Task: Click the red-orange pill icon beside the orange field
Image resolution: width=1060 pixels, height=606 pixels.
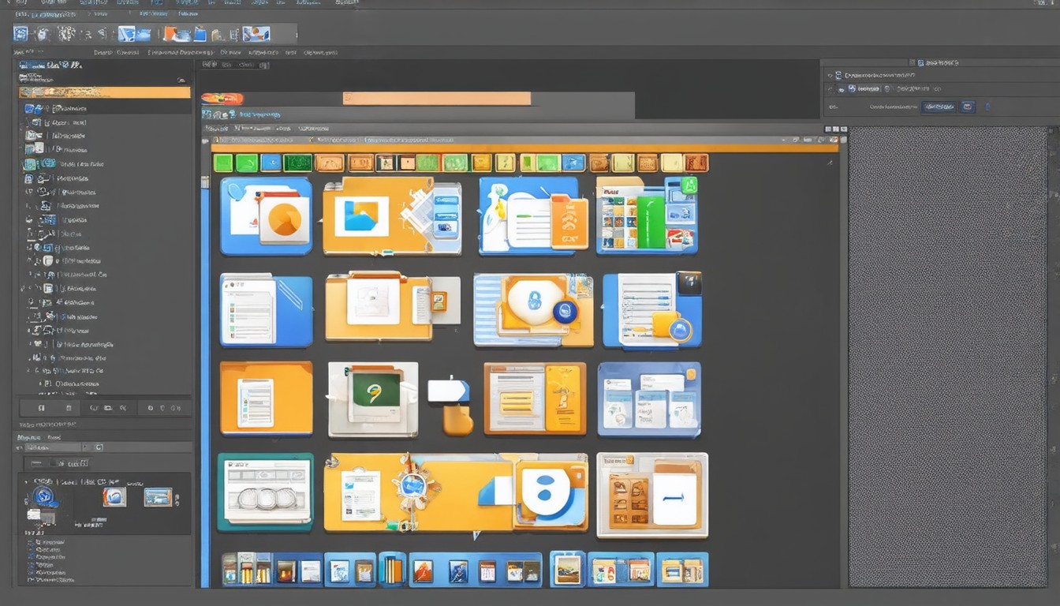Action: tap(222, 99)
